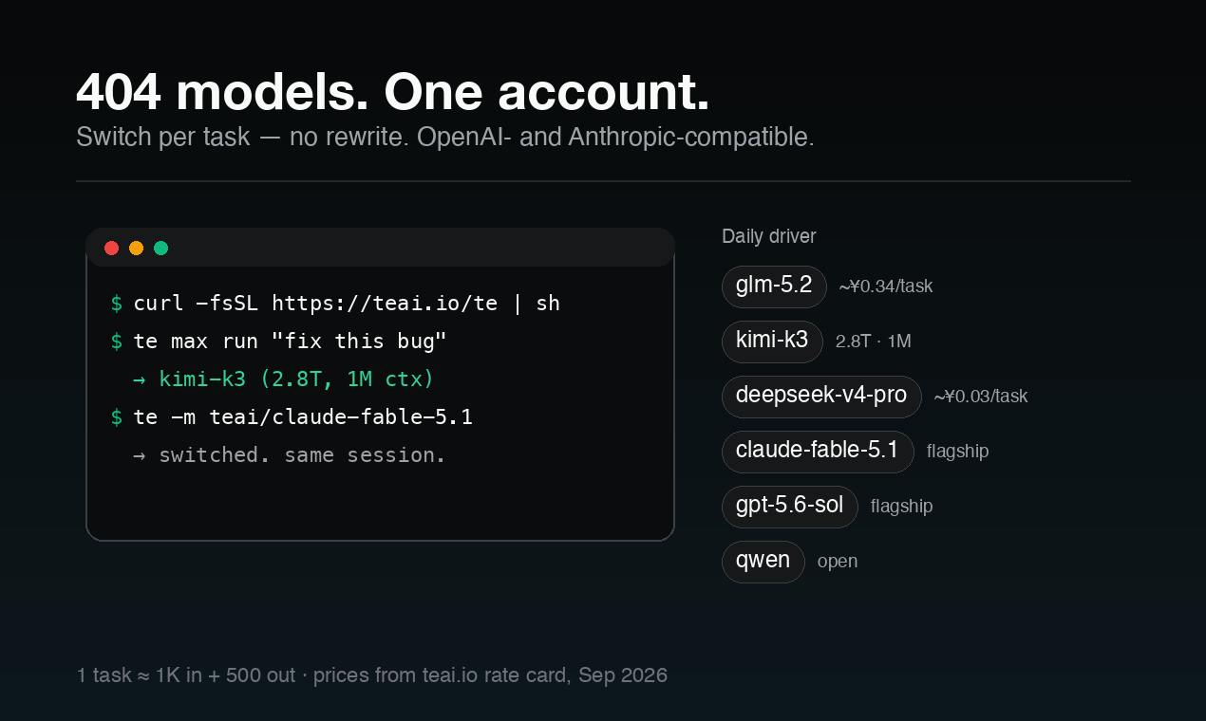This screenshot has height=721, width=1206.
Task: Click the curl install command line
Action: [336, 304]
